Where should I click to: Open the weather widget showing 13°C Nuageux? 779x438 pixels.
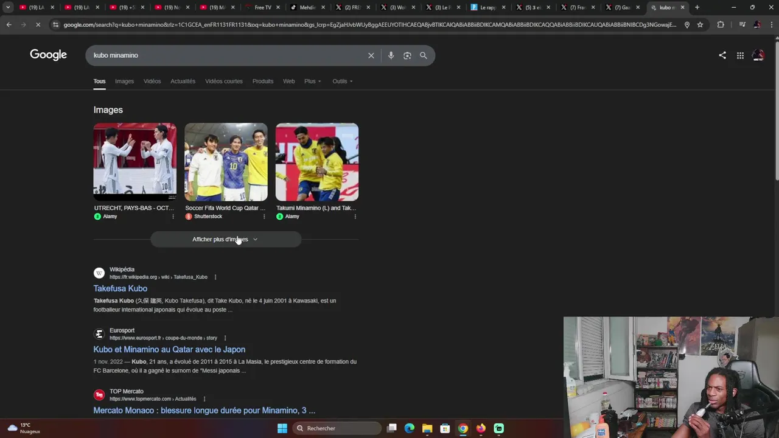(x=23, y=428)
